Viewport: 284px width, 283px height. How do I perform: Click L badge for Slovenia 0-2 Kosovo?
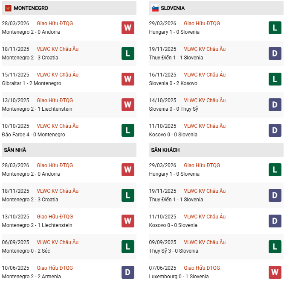tap(275, 79)
